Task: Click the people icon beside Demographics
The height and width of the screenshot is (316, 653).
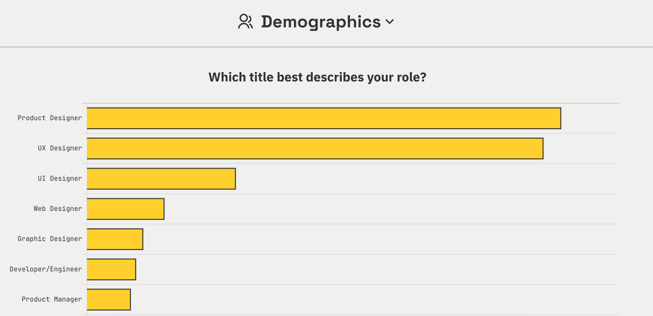Action: click(245, 21)
